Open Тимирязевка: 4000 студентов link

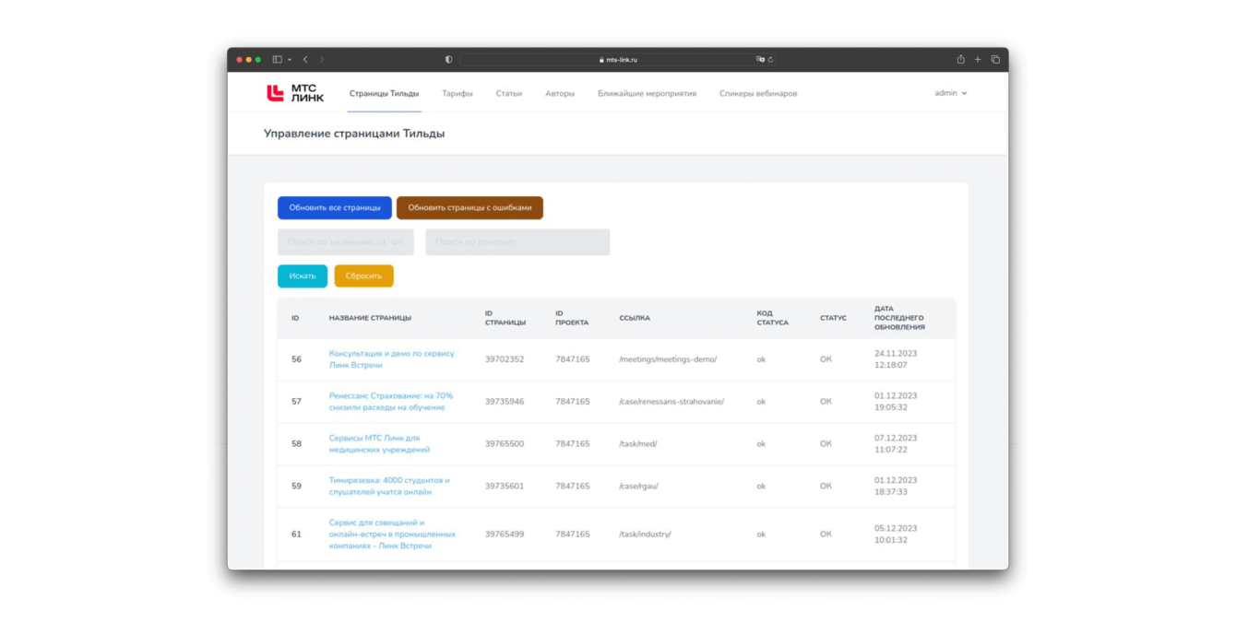pos(389,486)
